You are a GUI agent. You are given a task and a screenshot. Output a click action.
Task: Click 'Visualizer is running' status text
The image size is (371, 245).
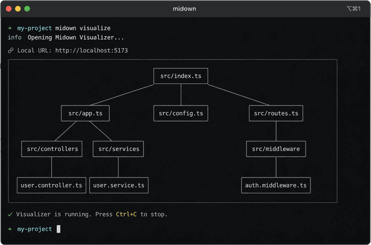[x=54, y=214]
